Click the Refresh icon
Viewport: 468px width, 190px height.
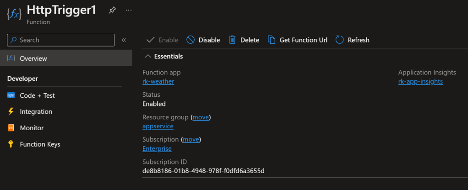[x=339, y=40]
